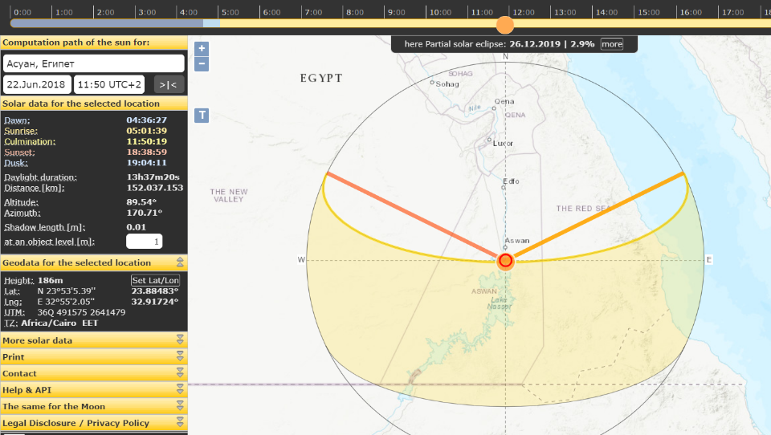The width and height of the screenshot is (771, 435).
Task: Click Distance value 152.037.153
Action: tap(154, 188)
